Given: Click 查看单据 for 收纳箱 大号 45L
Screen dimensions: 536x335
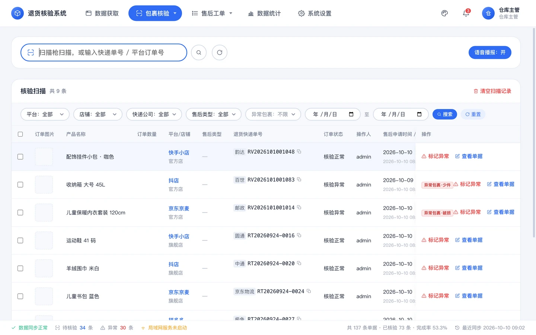Looking at the screenshot, I should pos(501,184).
